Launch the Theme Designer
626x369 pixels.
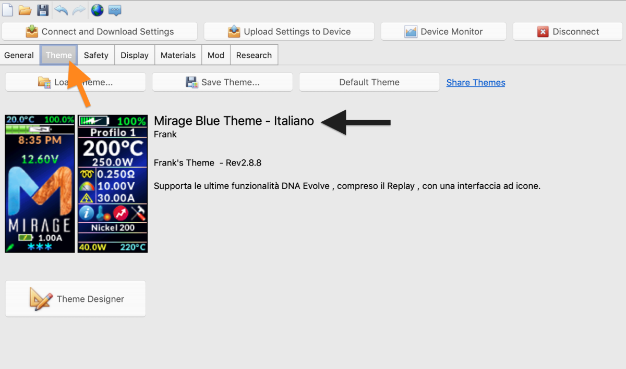click(x=76, y=299)
